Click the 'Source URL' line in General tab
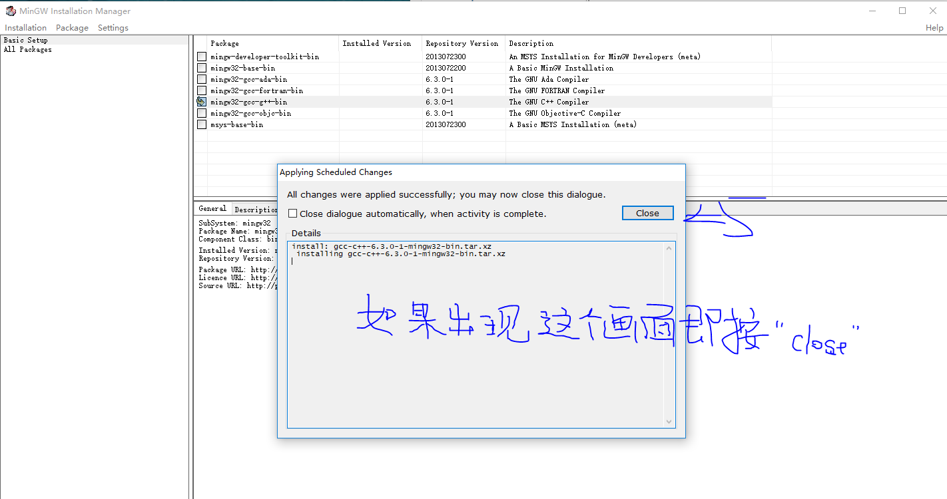Screen dimensions: 947x499 (238, 285)
